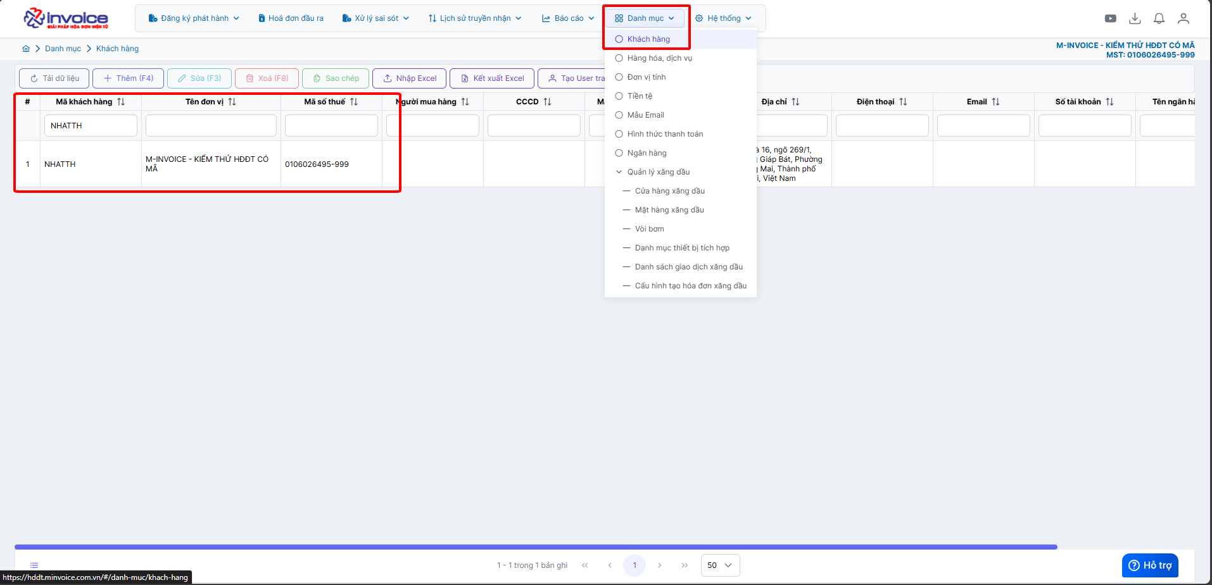Open the download icon in header

[1135, 18]
